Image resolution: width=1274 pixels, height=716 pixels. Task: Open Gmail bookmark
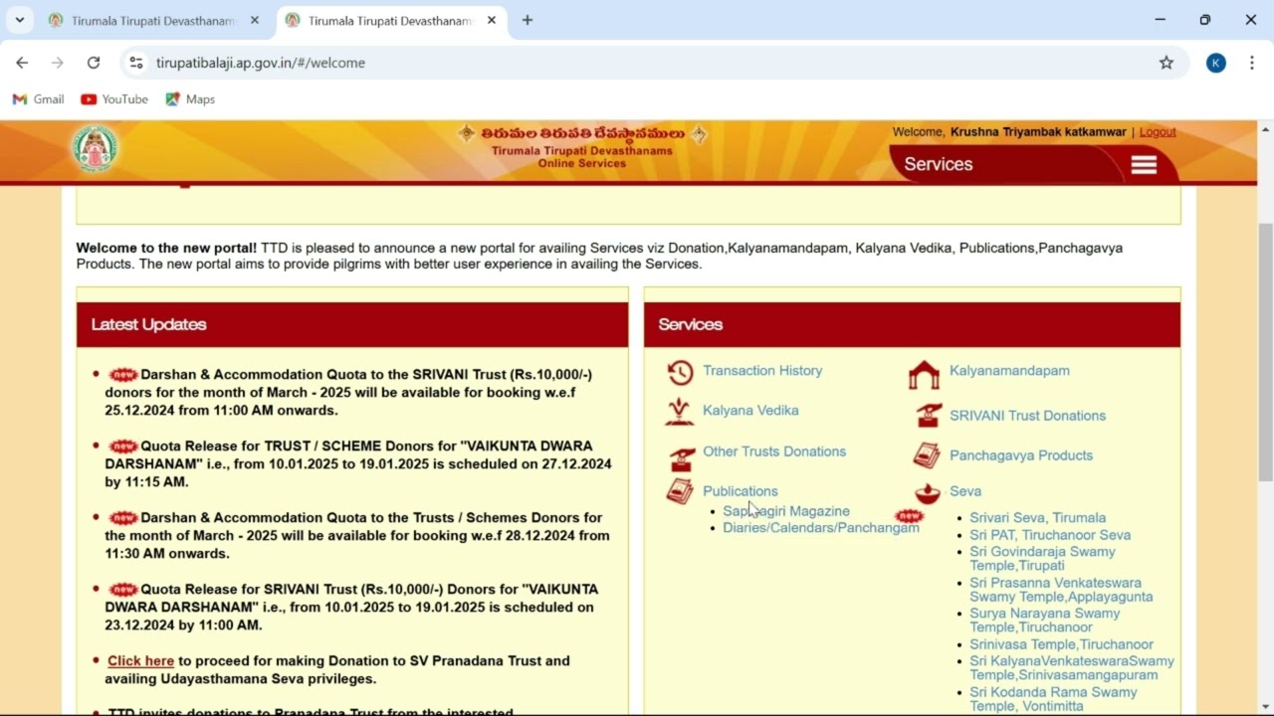[38, 99]
